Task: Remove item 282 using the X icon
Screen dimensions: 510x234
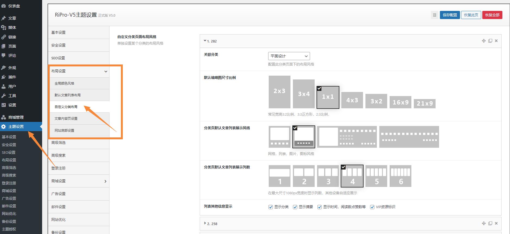Action: coord(496,41)
